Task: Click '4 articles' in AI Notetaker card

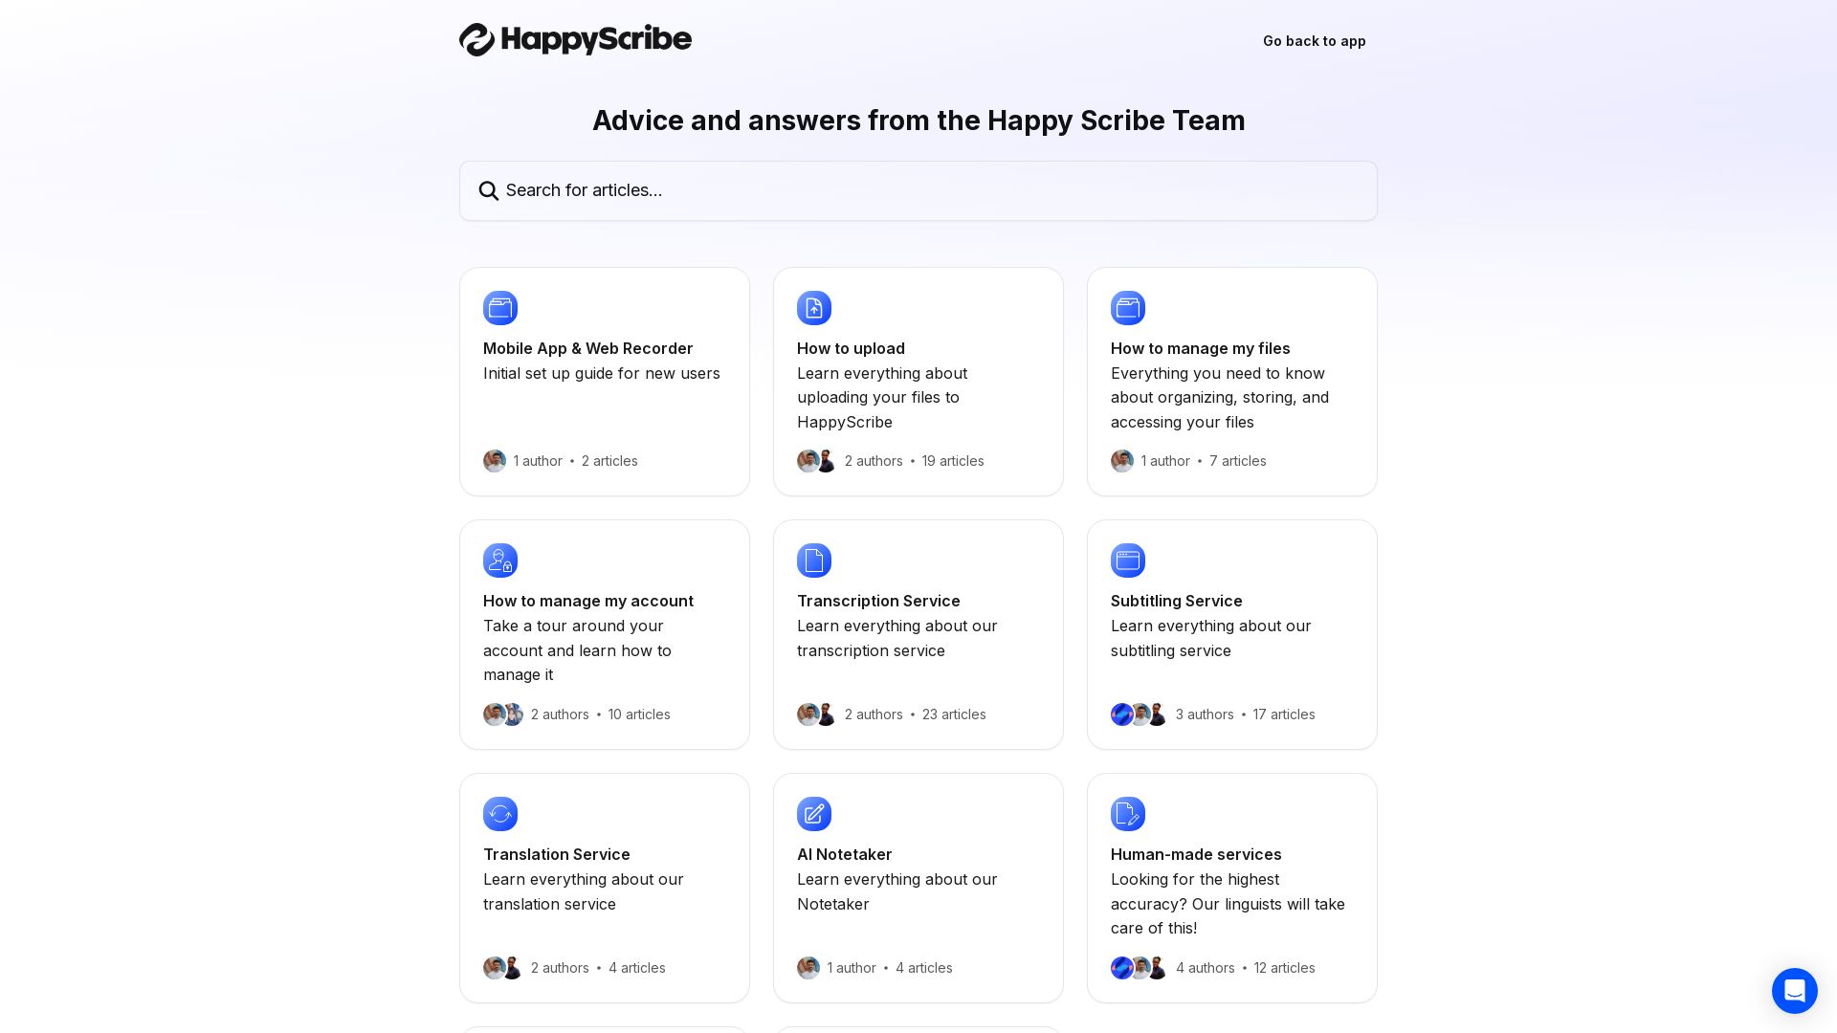Action: [924, 968]
